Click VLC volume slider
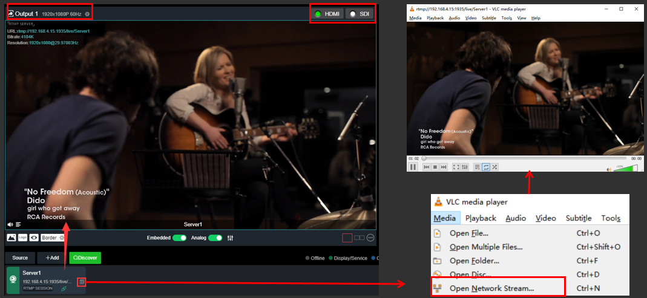The height and width of the screenshot is (298, 647). (x=625, y=168)
